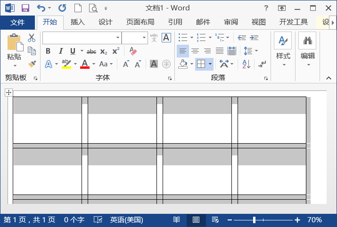The image size is (337, 227).
Task: Switch to the 插入 tab
Action: coord(78,22)
